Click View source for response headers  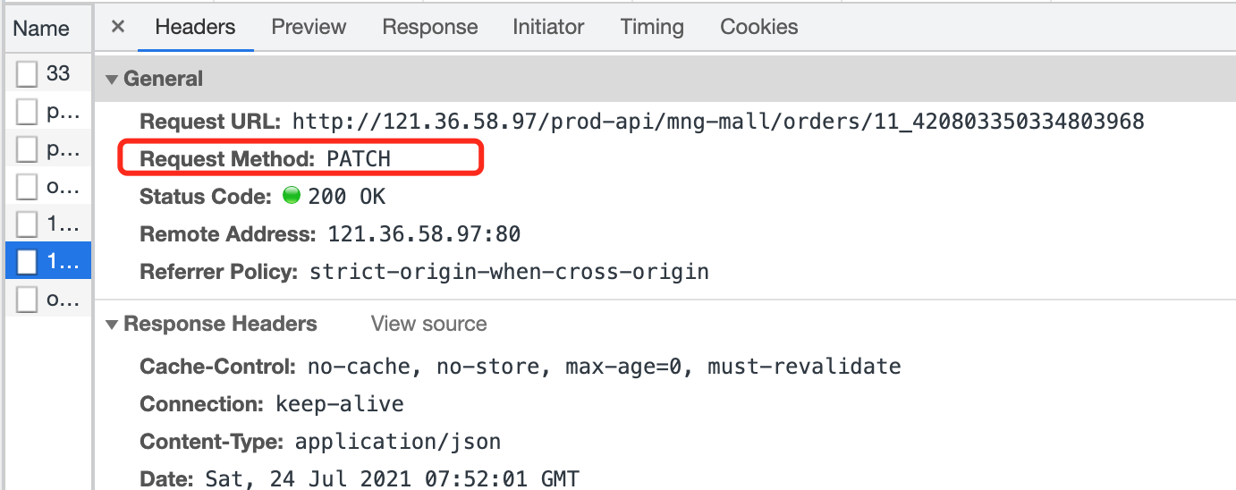pyautogui.click(x=429, y=324)
